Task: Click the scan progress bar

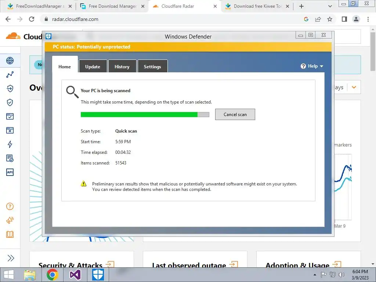Action: [145, 115]
